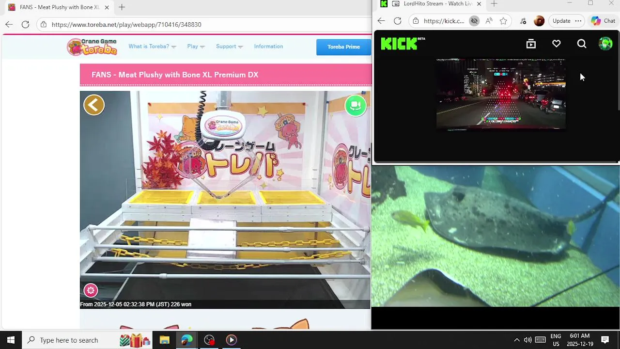Open Microsoft Edge from taskbar
The image size is (620, 349).
[x=186, y=340]
